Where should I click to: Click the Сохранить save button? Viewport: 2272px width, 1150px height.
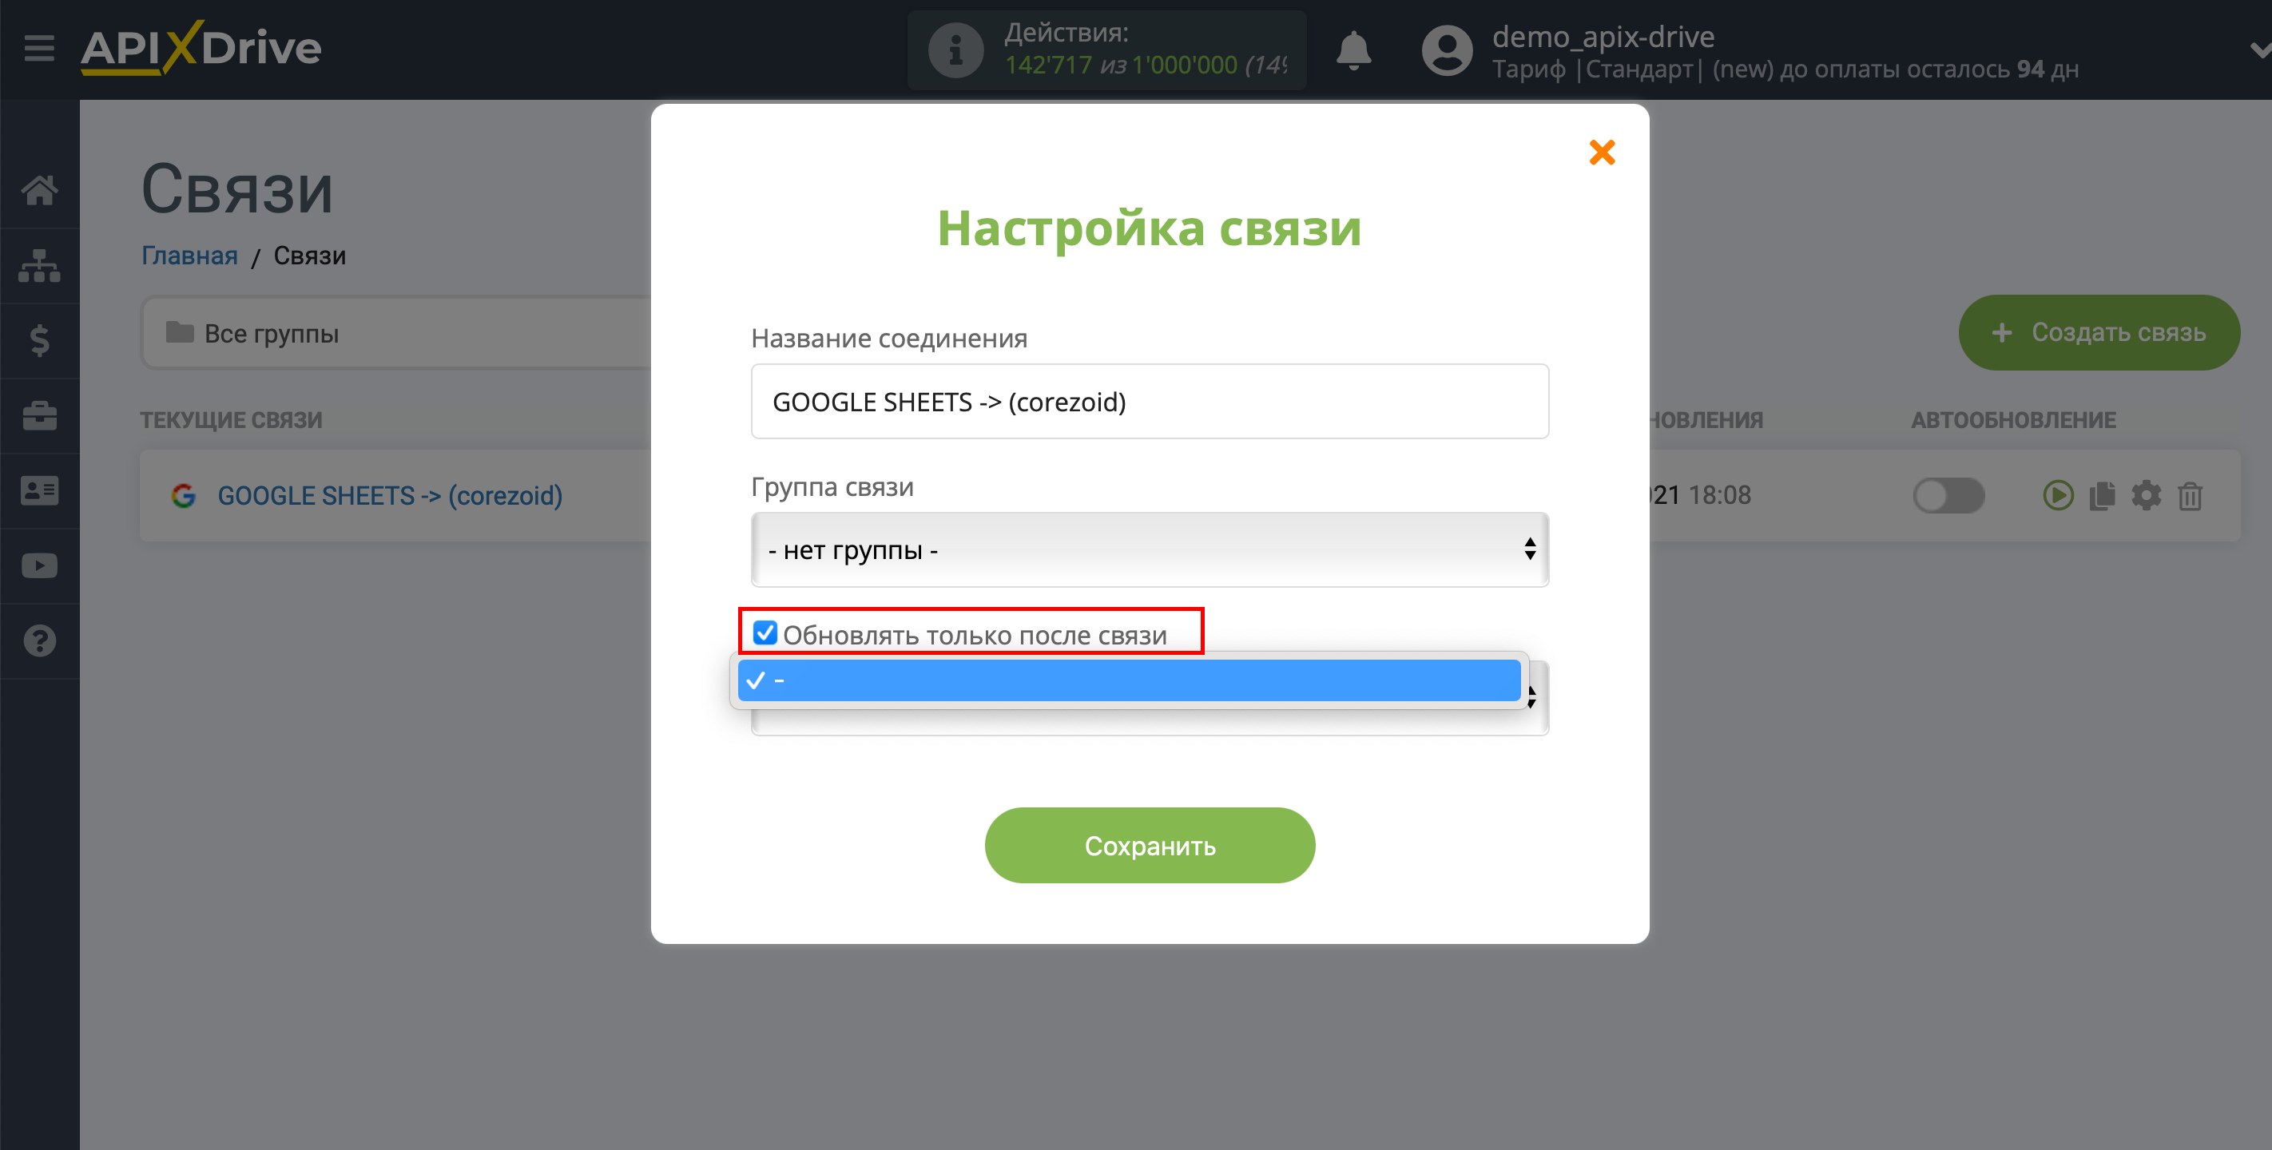1149,847
